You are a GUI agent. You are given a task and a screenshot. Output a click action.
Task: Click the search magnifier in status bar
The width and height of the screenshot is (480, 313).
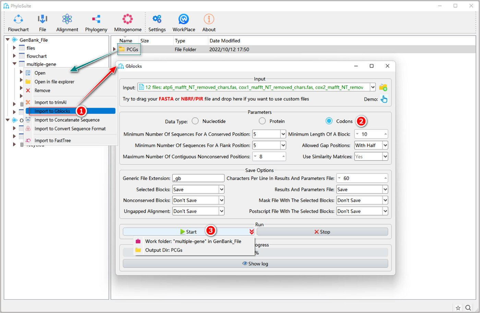[468, 308]
